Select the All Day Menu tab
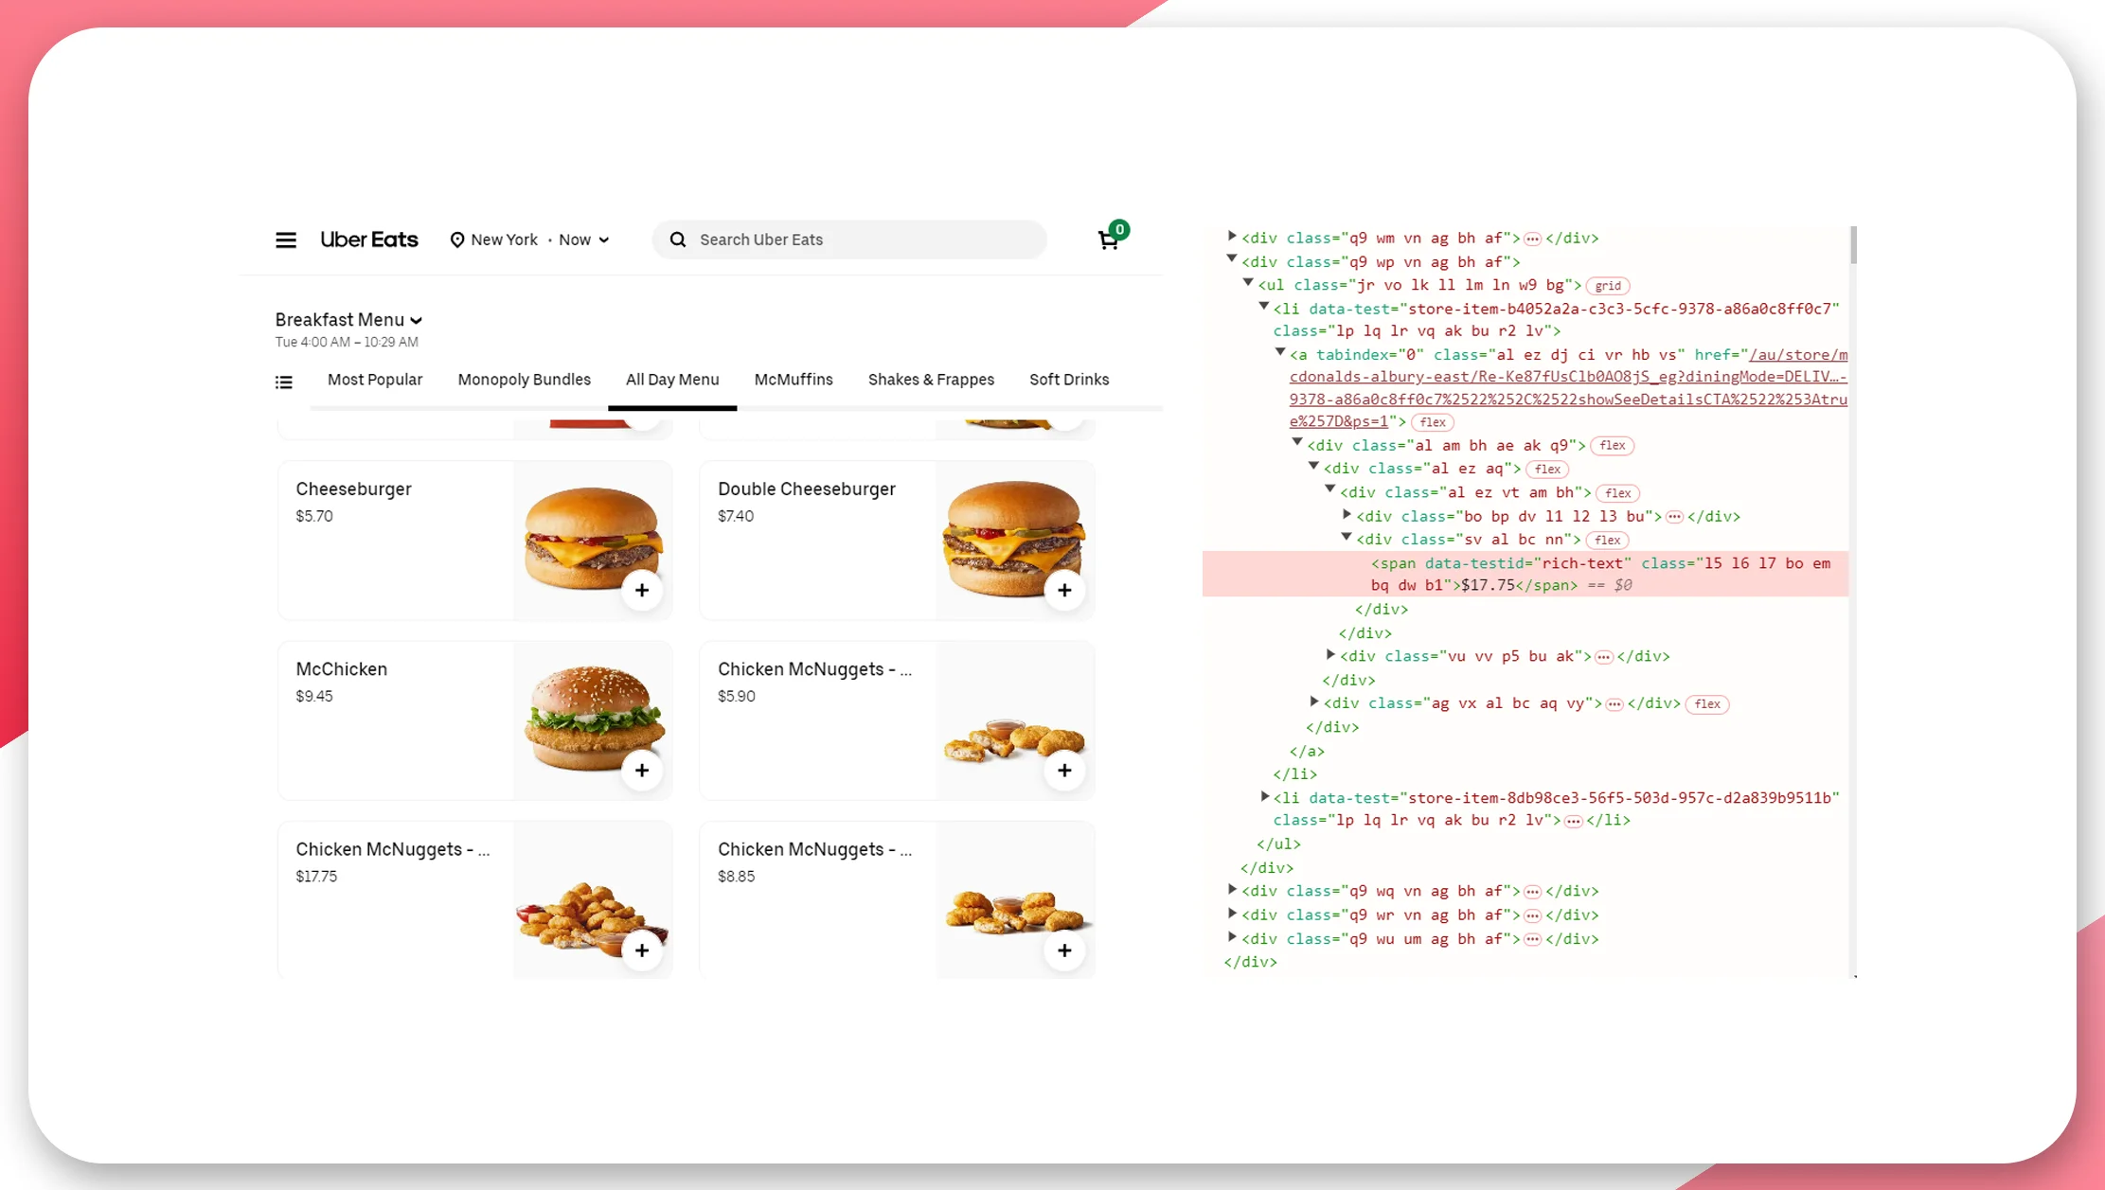Image resolution: width=2105 pixels, height=1190 pixels. pos(672,379)
